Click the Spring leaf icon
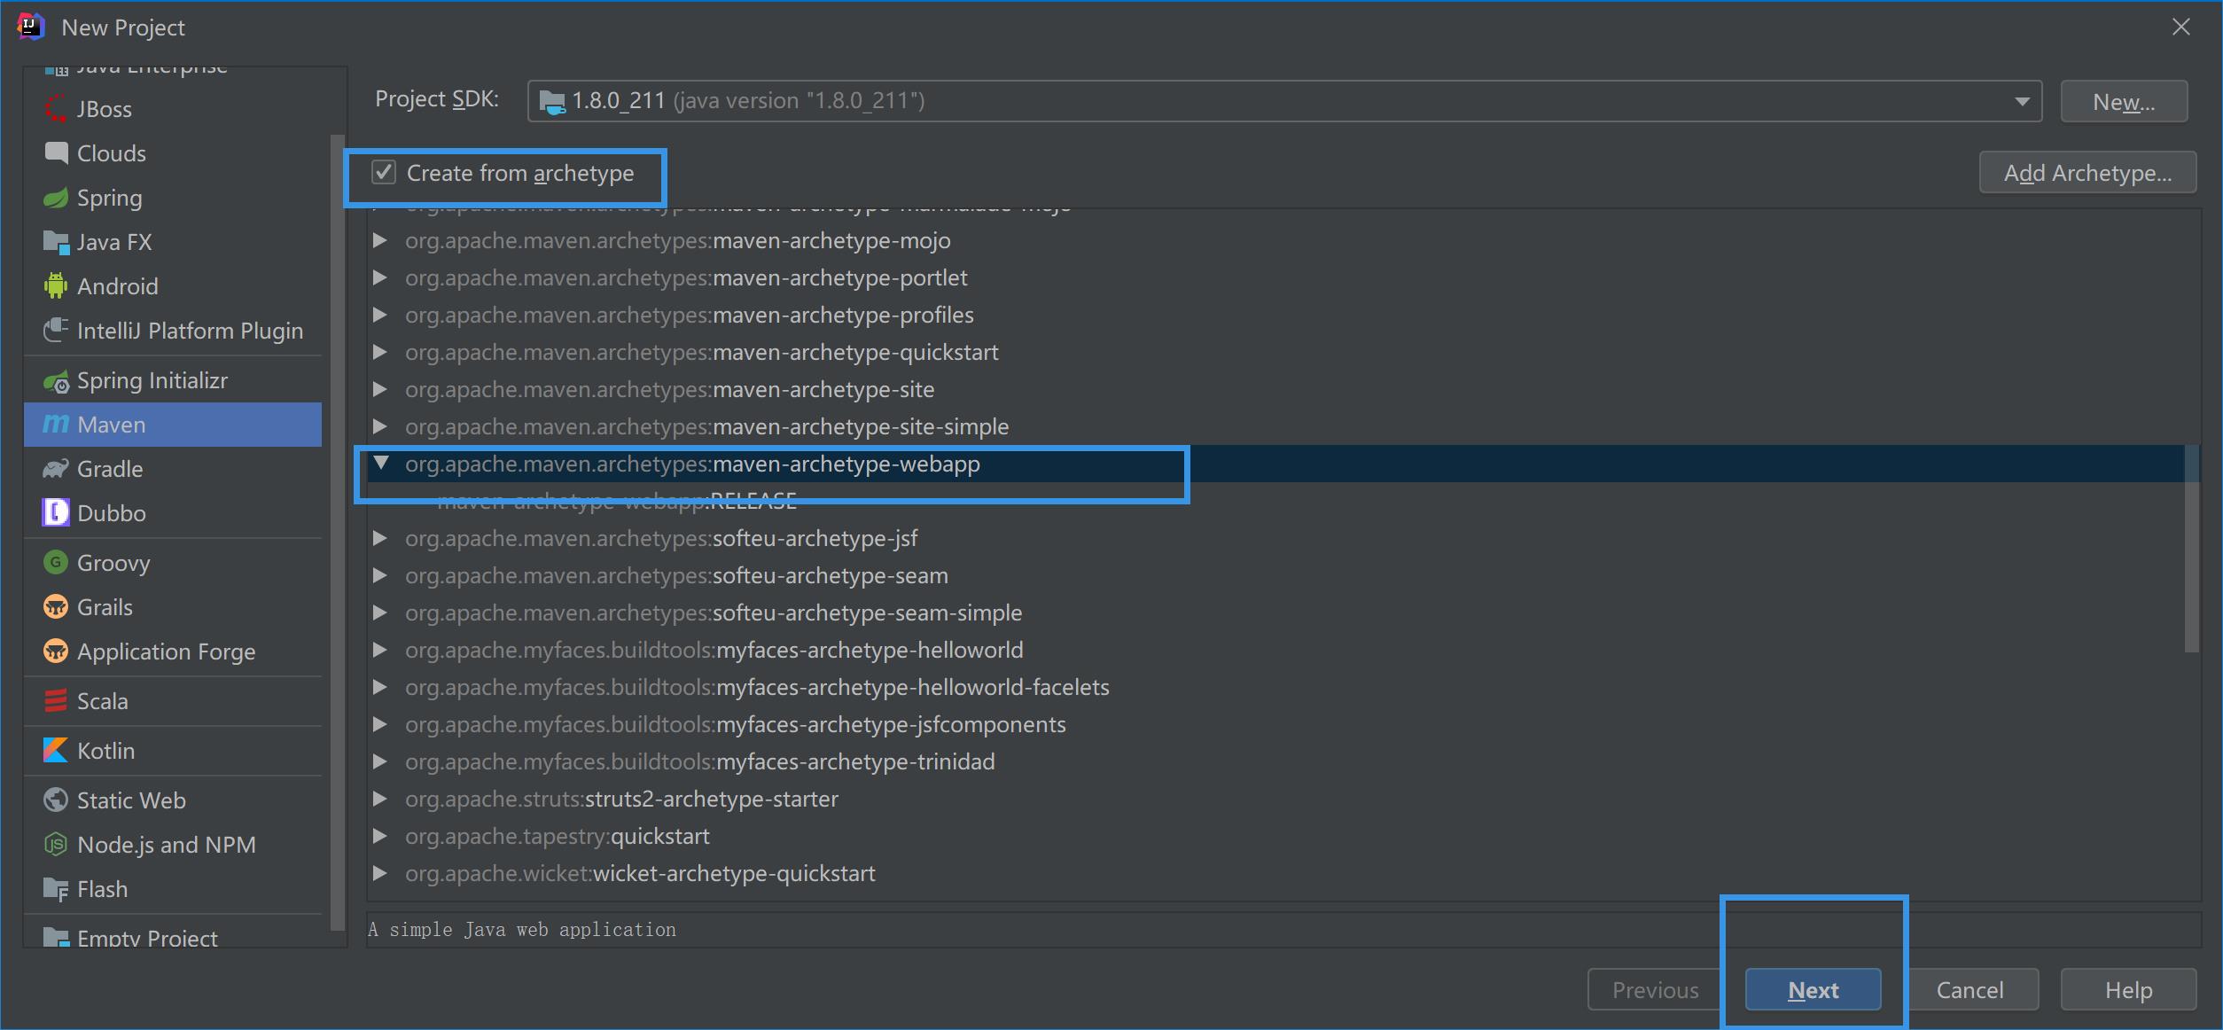The width and height of the screenshot is (2223, 1030). click(56, 198)
